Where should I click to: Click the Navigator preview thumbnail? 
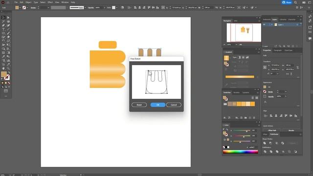pos(244,33)
